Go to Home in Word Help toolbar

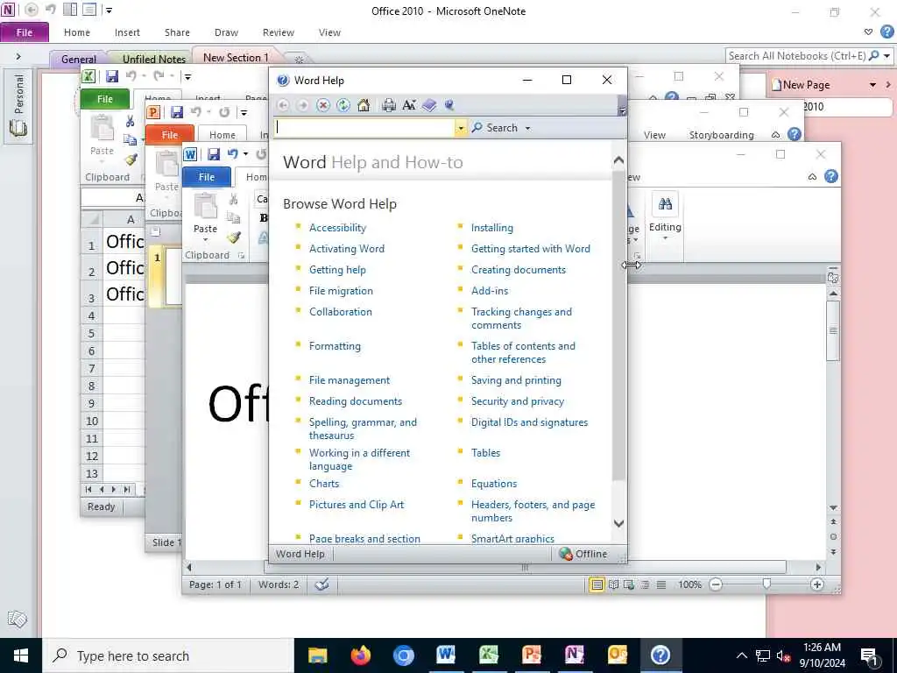point(364,105)
